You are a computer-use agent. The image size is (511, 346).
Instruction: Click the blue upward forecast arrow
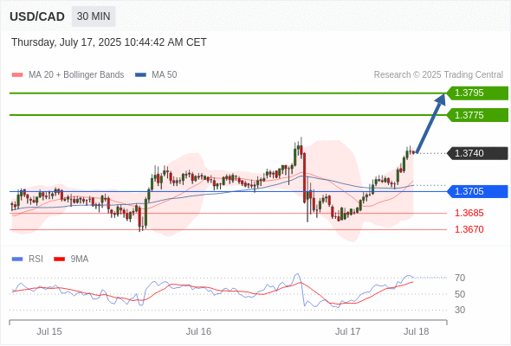430,124
